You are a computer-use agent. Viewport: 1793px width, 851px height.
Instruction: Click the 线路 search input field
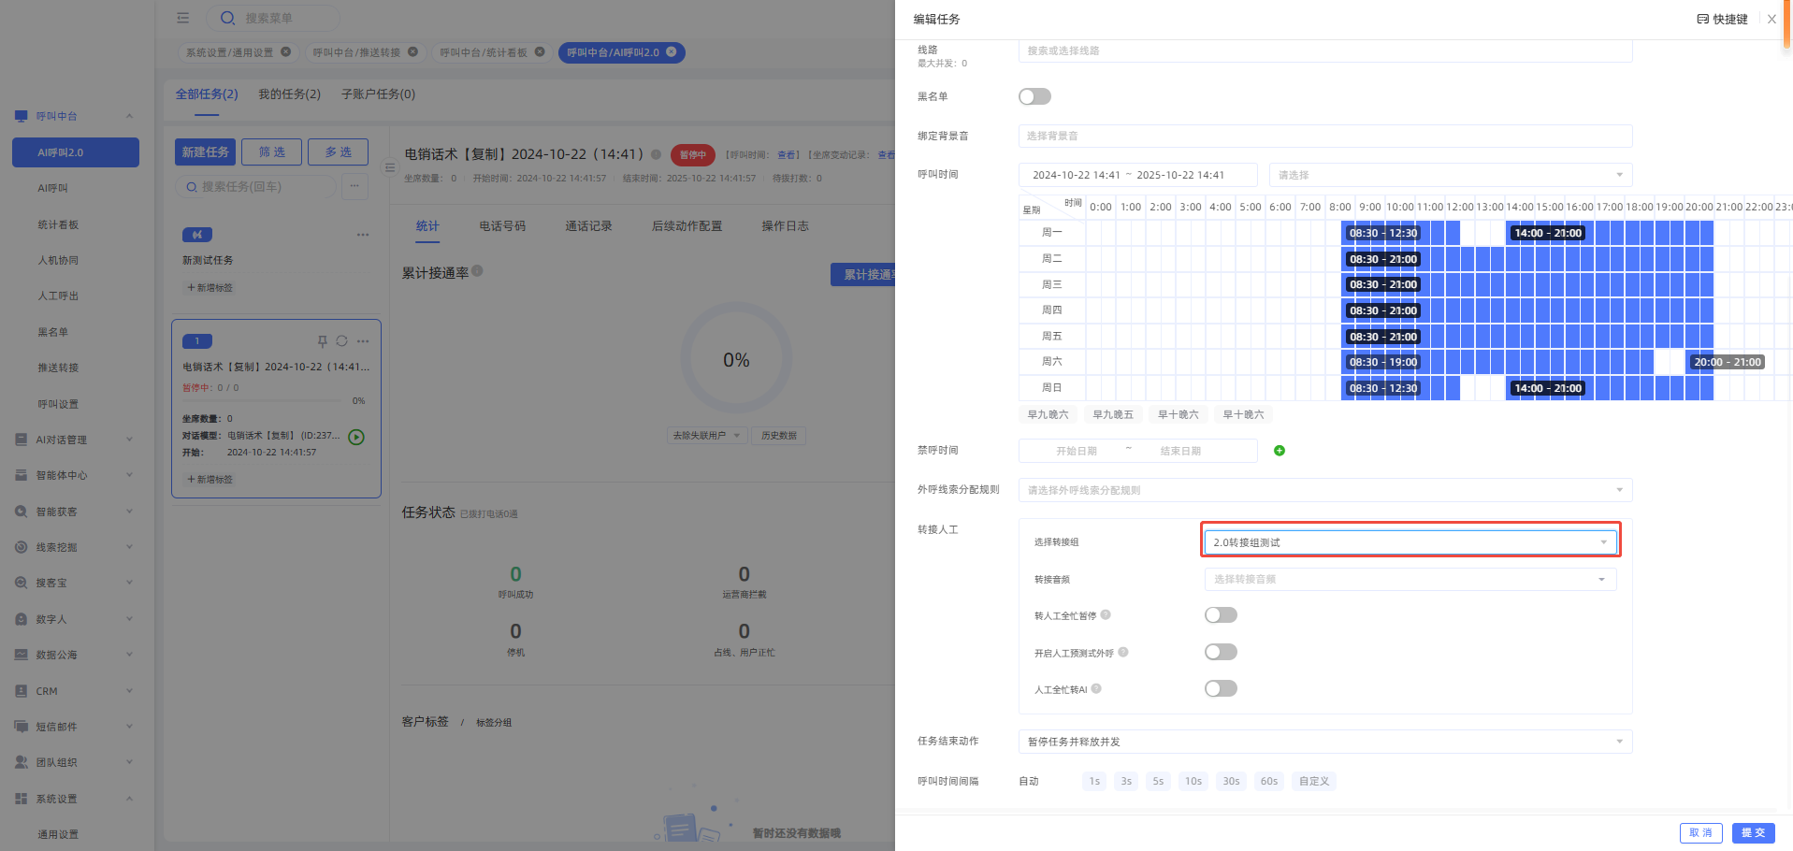point(1325,50)
